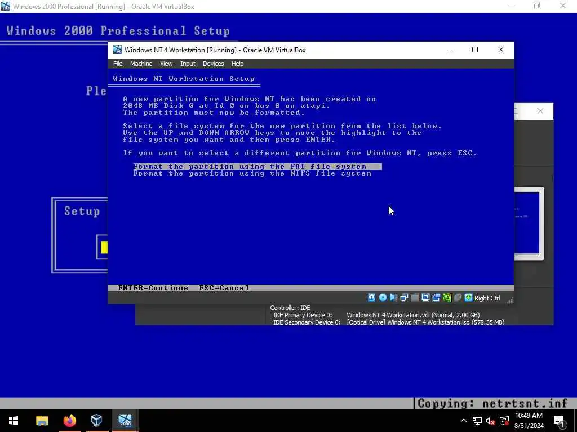Click the muted volume tray icon

point(490,421)
